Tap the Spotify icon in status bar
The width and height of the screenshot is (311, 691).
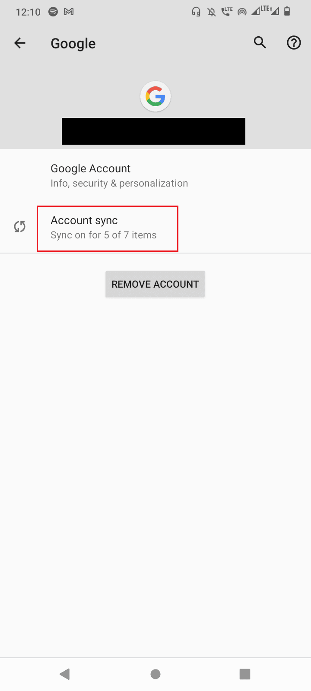(x=53, y=12)
